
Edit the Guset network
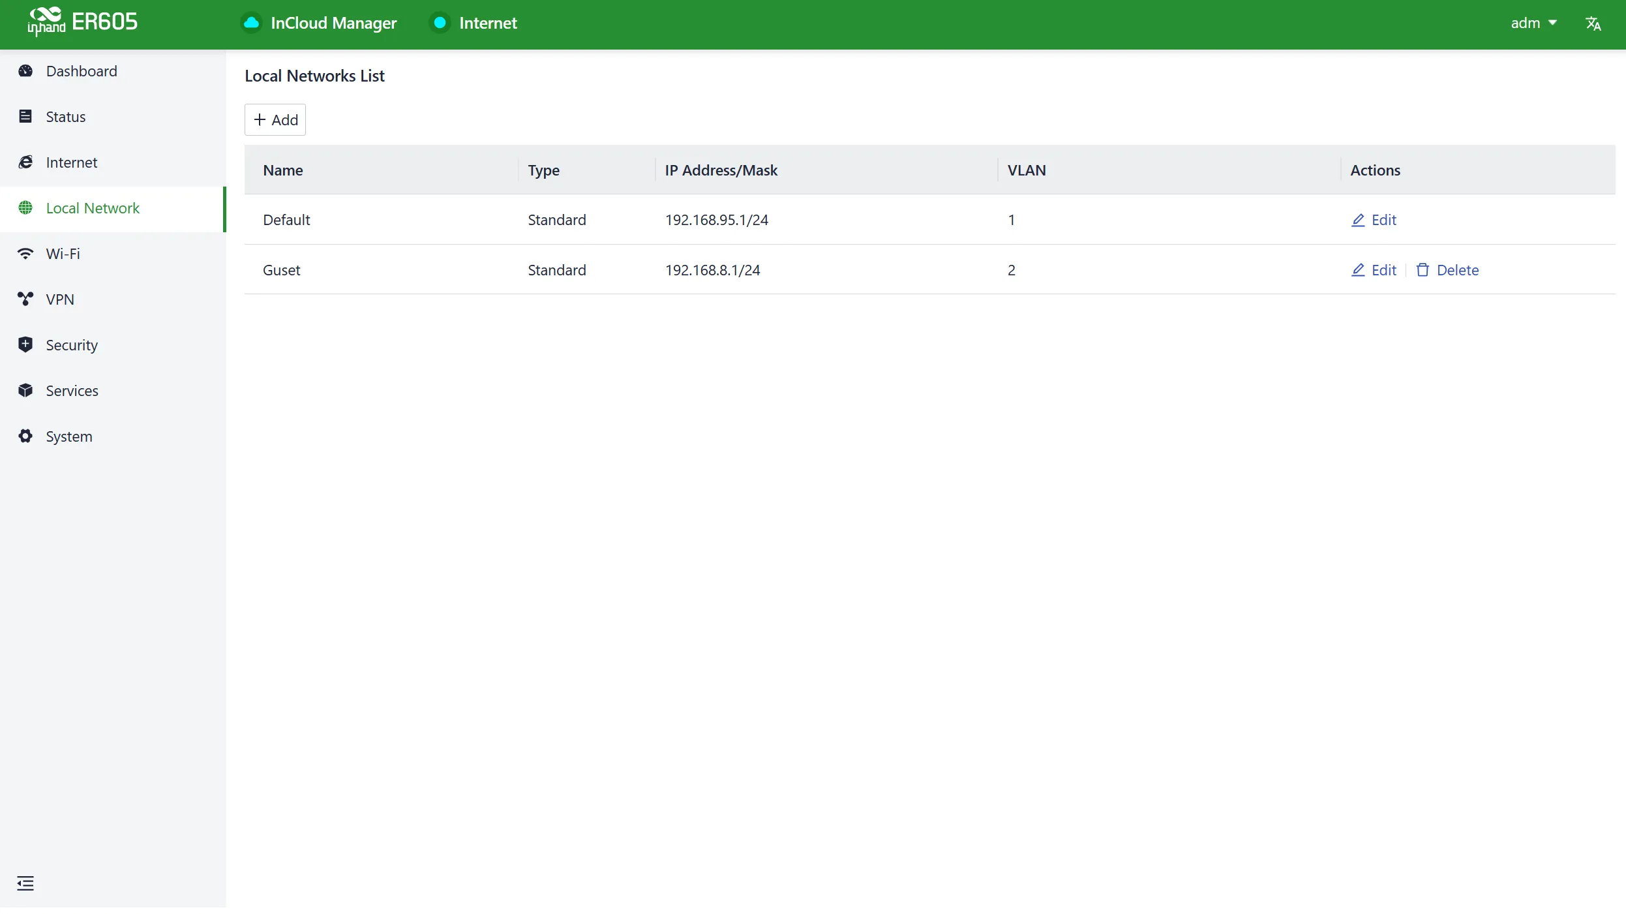point(1374,270)
